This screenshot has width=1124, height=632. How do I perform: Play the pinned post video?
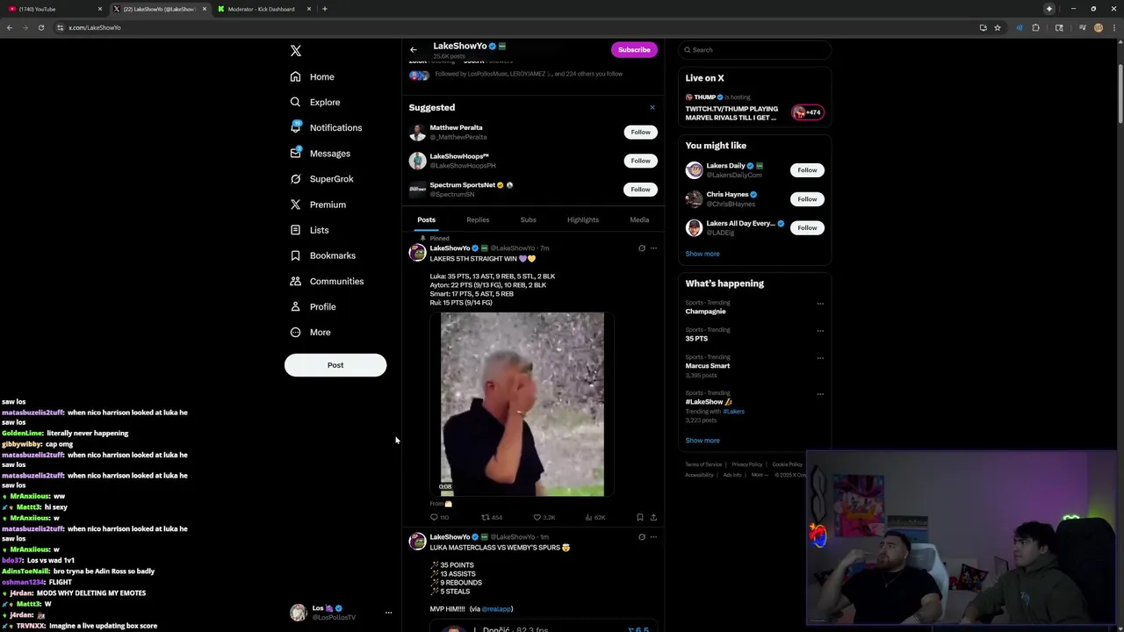pos(522,404)
